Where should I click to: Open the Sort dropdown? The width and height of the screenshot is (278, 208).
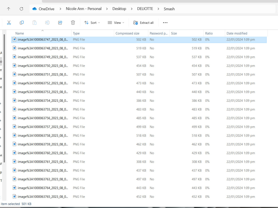[92, 23]
